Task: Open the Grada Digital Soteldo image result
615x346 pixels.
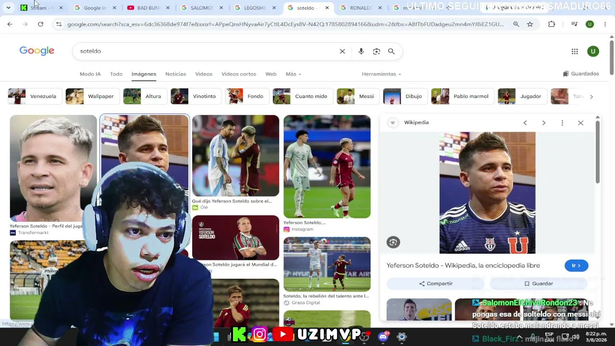Action: coord(327,264)
